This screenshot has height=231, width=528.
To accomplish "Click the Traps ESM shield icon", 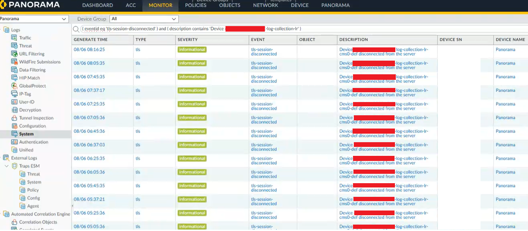I will pos(14,166).
